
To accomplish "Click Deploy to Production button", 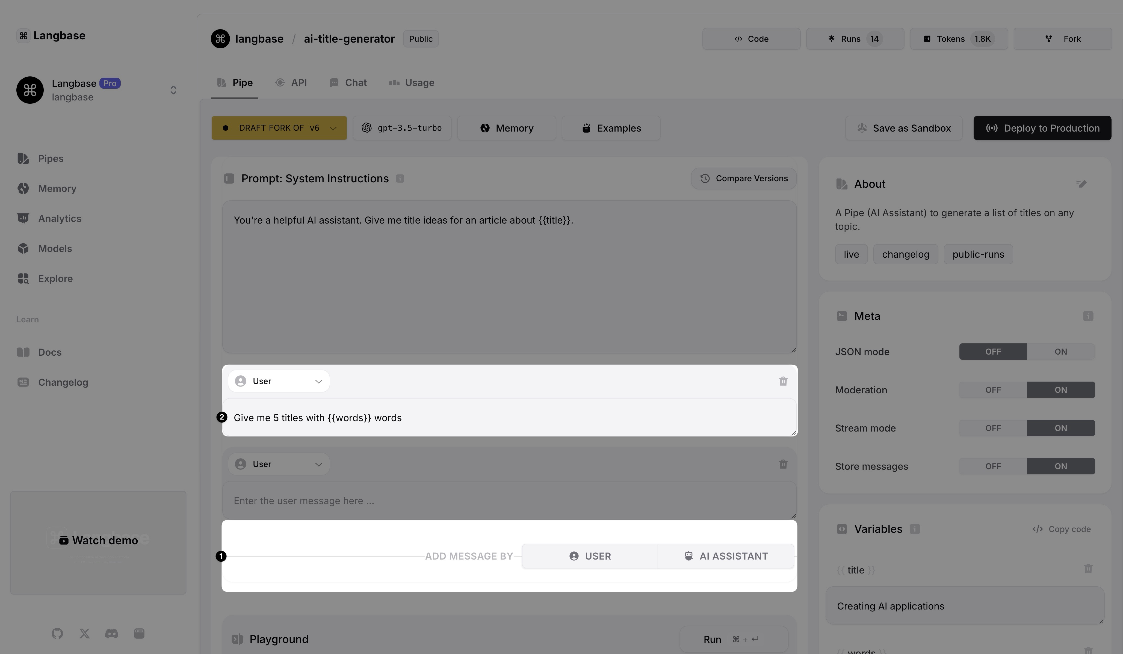I will point(1042,128).
